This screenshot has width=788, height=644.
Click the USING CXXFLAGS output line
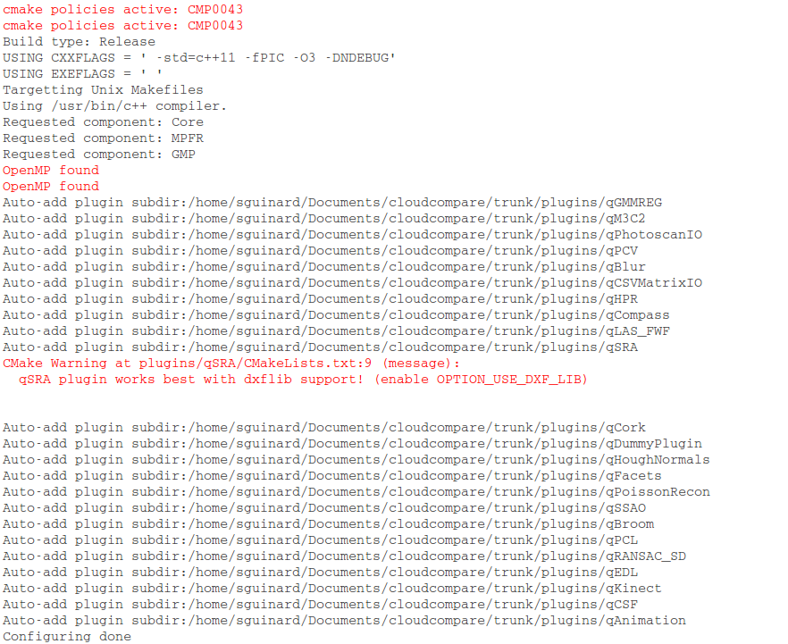click(x=199, y=58)
